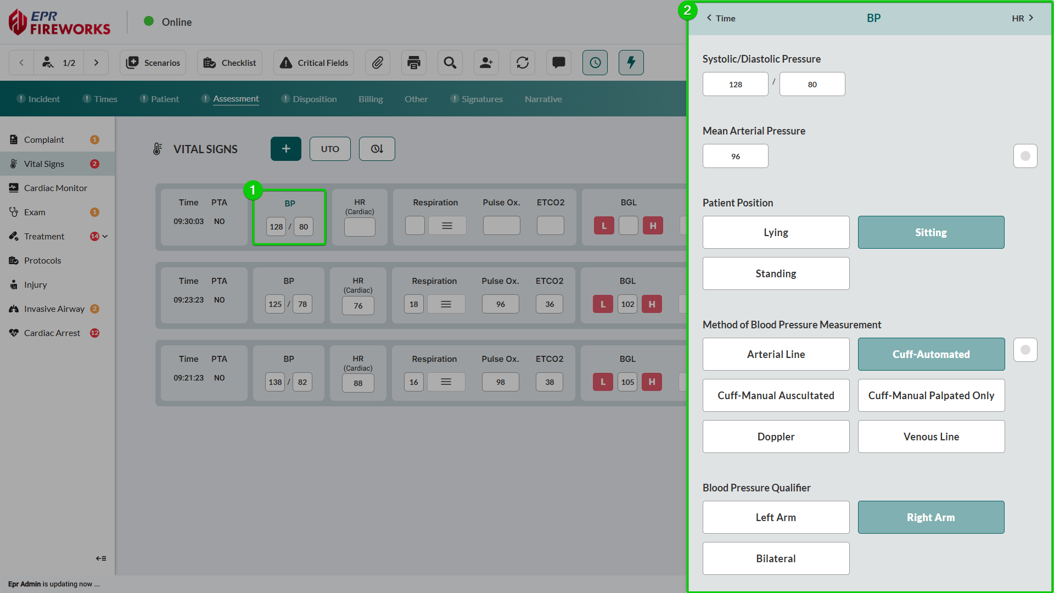Select Lying patient position

776,232
